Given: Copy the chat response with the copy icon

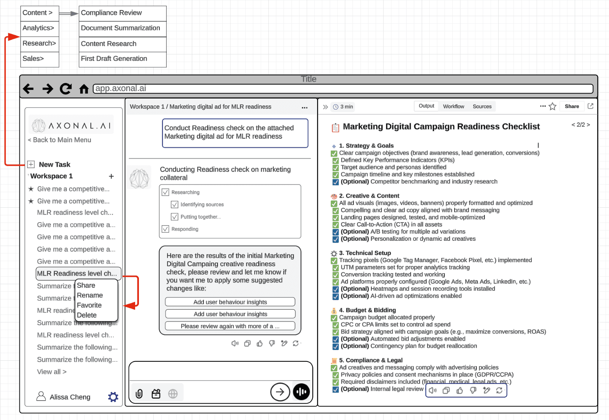Looking at the screenshot, I should [247, 344].
